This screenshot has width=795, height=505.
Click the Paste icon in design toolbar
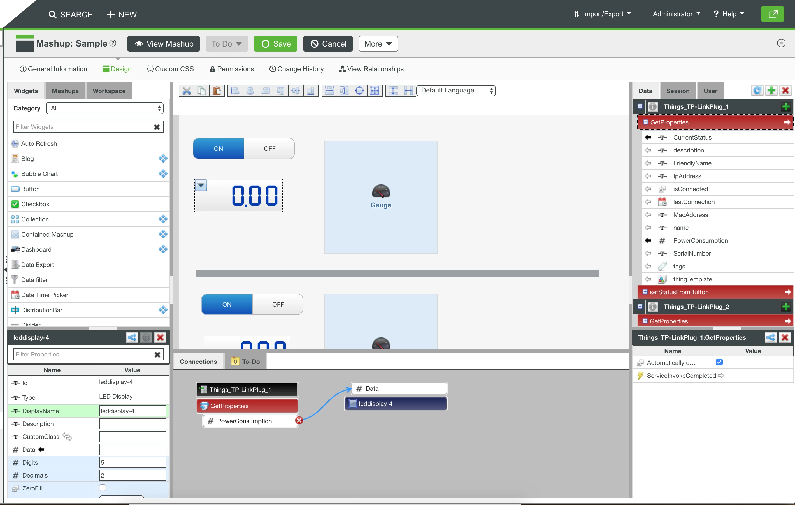217,91
